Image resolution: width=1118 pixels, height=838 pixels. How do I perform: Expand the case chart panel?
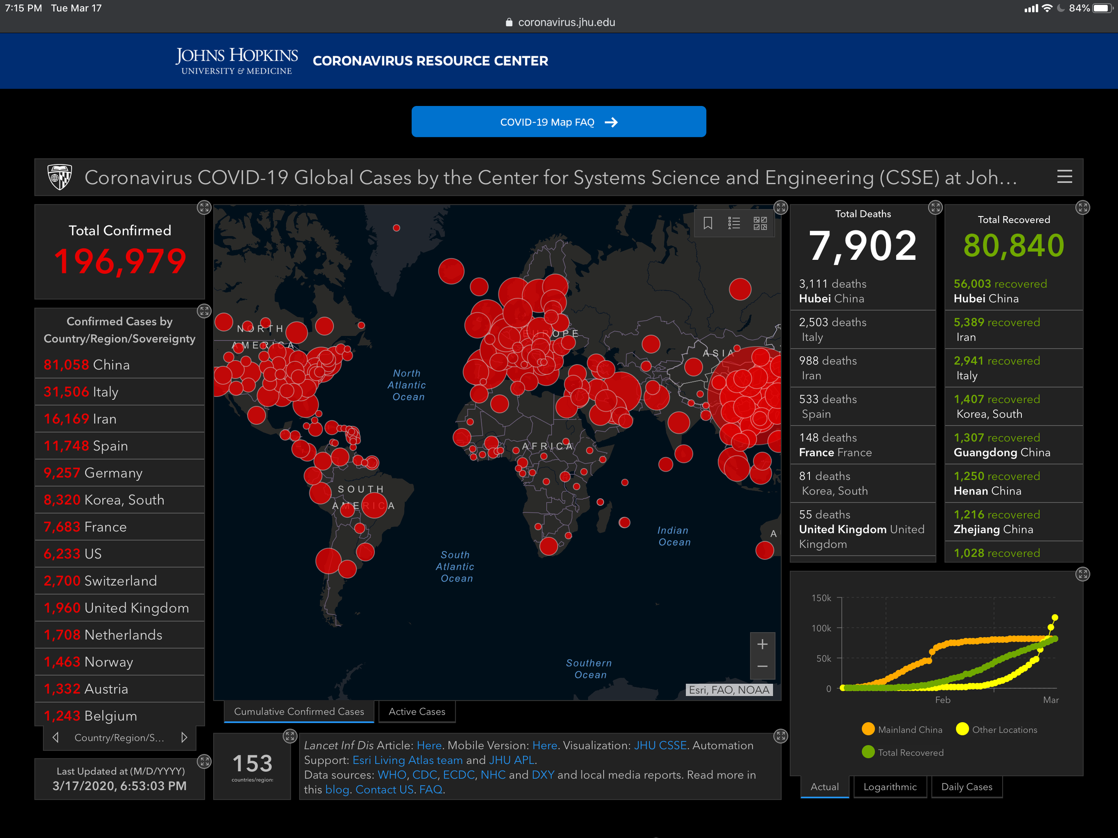pyautogui.click(x=1083, y=574)
